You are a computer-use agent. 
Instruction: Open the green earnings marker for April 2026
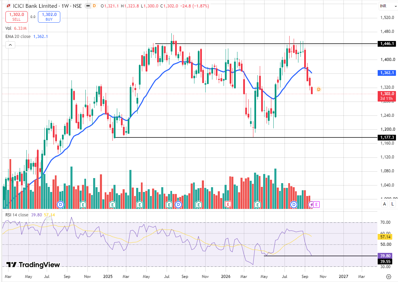258,204
